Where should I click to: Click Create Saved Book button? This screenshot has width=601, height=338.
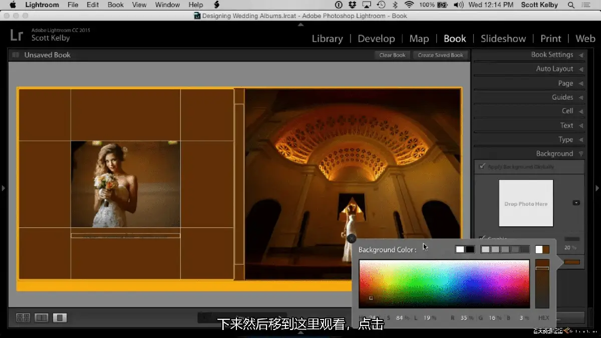coord(441,55)
